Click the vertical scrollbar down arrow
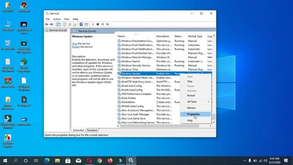Image resolution: width=293 pixels, height=165 pixels. point(214,122)
